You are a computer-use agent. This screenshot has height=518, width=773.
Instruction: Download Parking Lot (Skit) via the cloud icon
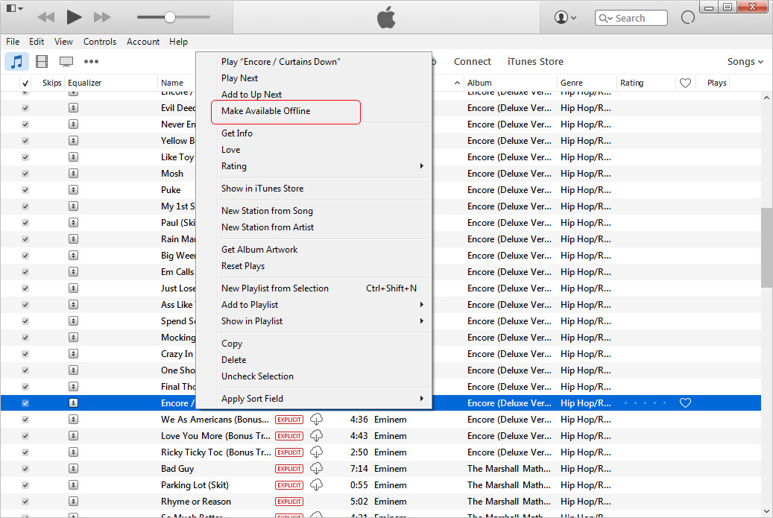[317, 485]
